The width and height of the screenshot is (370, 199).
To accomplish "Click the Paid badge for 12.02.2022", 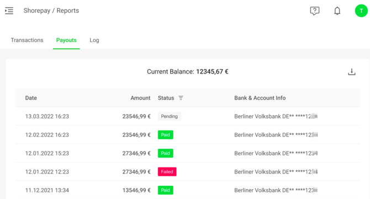I will coord(166,135).
